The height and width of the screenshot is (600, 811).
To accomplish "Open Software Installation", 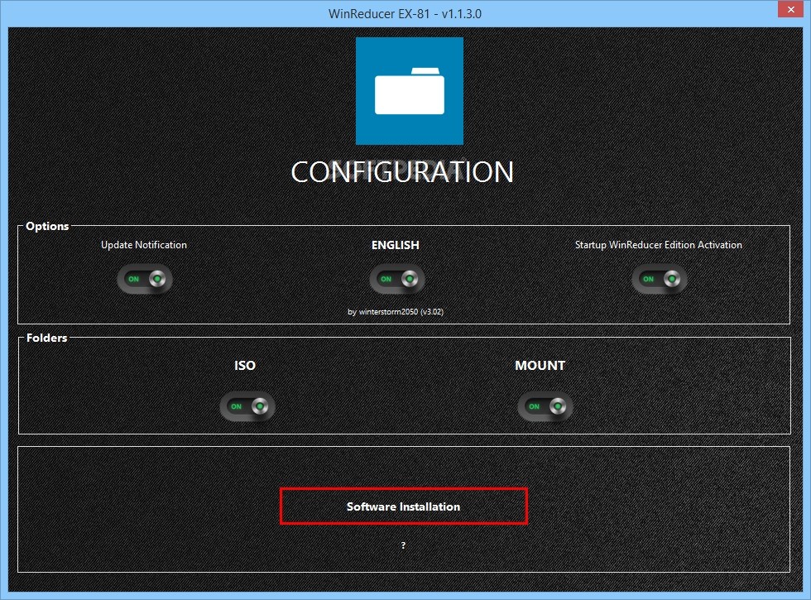I will coord(403,506).
